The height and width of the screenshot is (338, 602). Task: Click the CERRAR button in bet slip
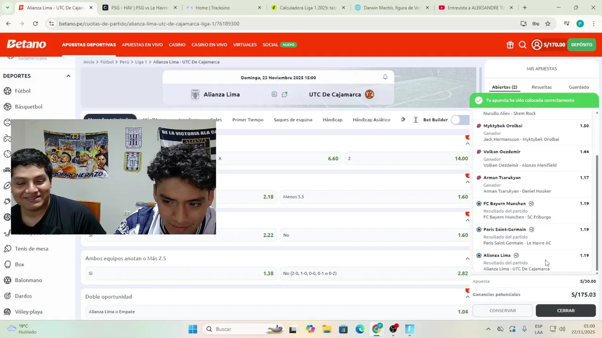566,310
